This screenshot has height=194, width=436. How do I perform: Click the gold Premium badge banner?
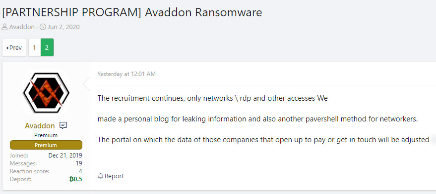click(x=46, y=145)
